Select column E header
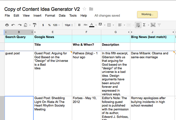Screen dimensions: 176x120 point(53,32)
